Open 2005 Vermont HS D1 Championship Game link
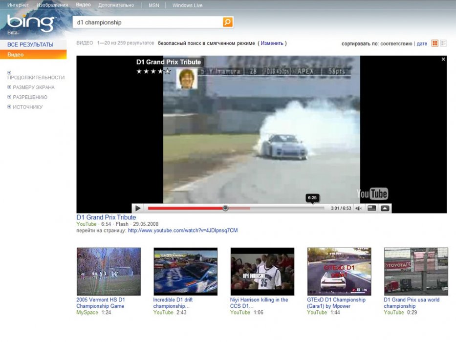Screen dimensions: 456x342 point(100,303)
